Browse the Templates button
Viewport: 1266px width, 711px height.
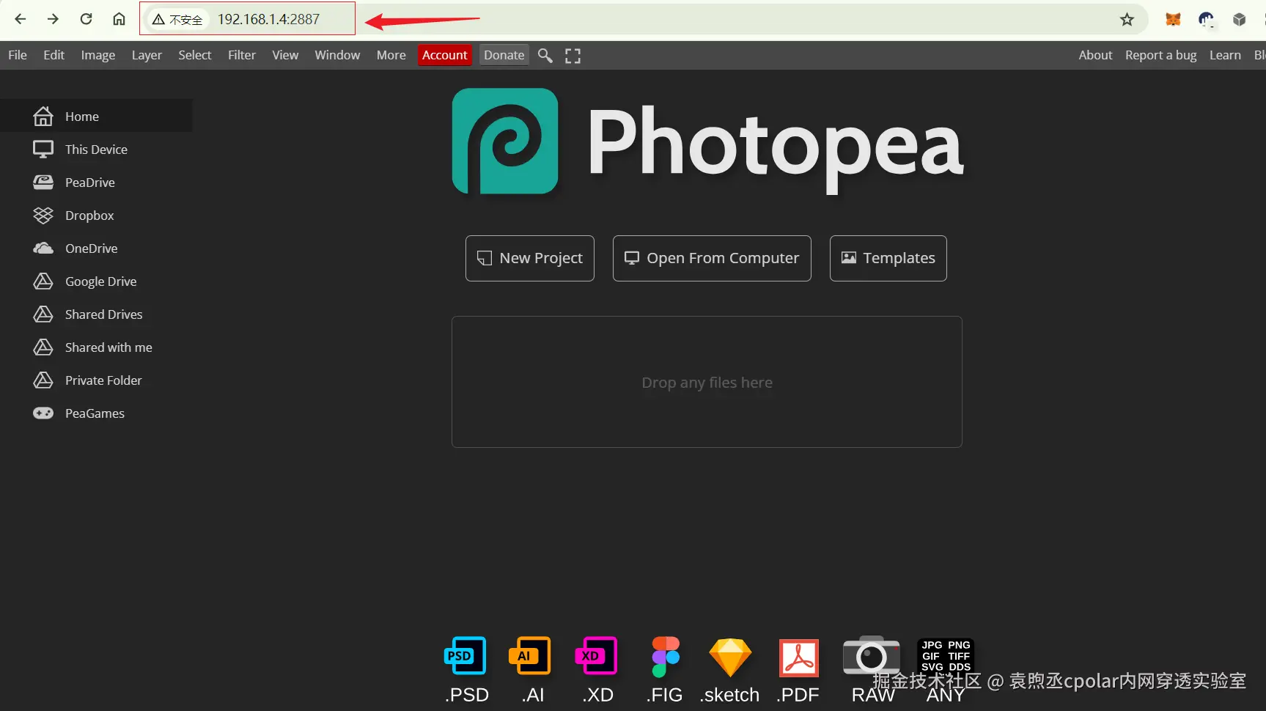[x=888, y=258]
